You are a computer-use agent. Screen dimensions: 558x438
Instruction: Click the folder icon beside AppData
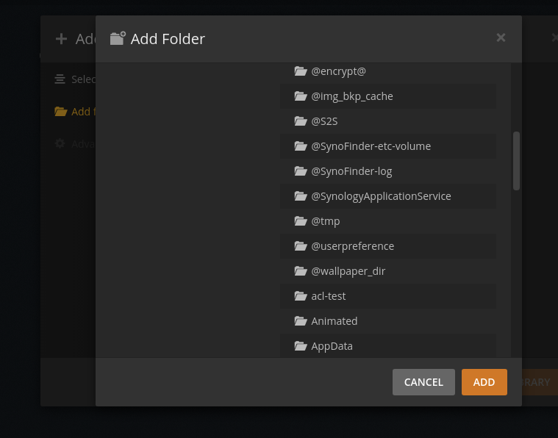tap(300, 346)
